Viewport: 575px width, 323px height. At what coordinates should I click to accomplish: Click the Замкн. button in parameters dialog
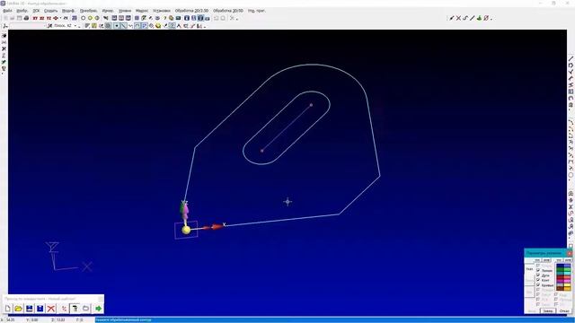[548, 311]
